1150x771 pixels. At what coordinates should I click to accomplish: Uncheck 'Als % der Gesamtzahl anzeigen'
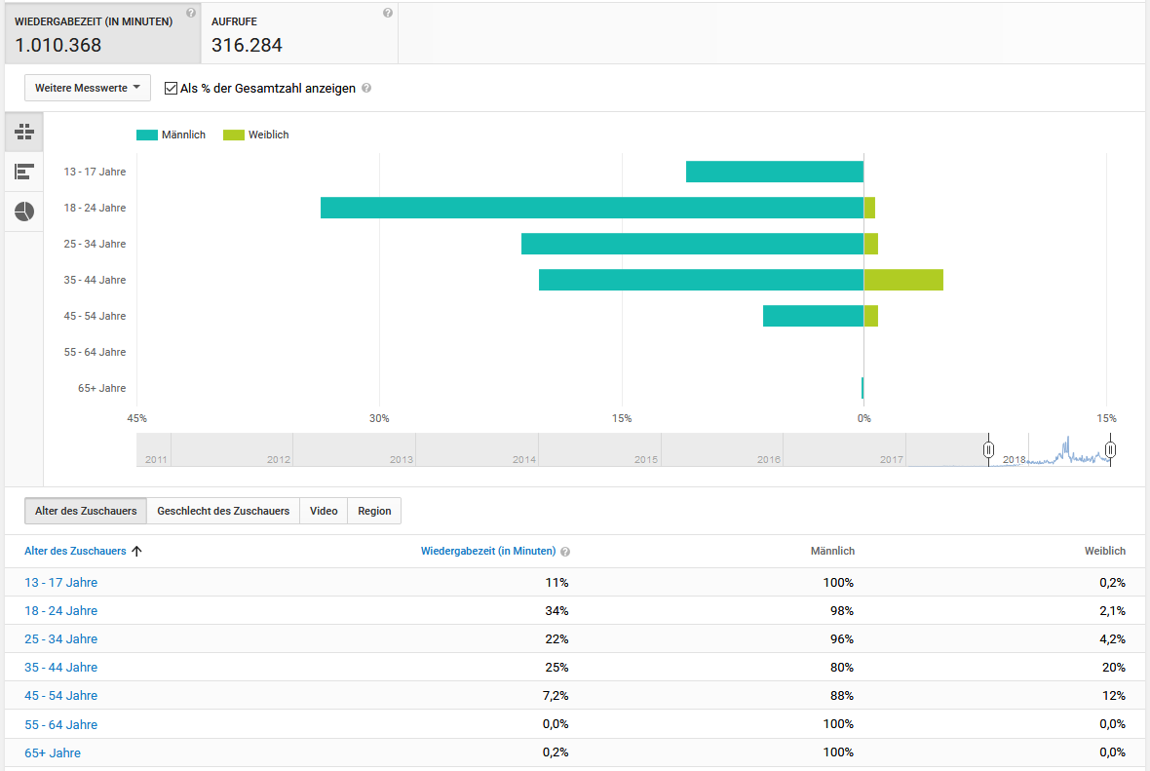pos(172,88)
